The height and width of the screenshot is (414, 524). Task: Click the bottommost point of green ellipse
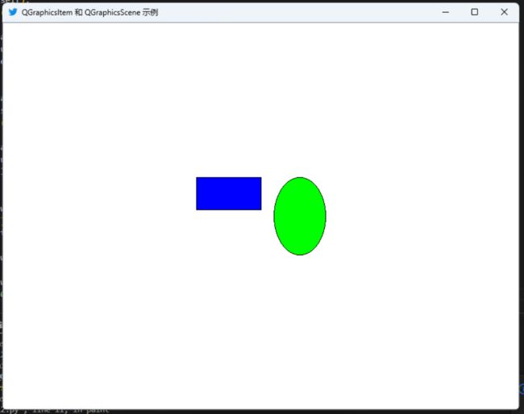[300, 254]
